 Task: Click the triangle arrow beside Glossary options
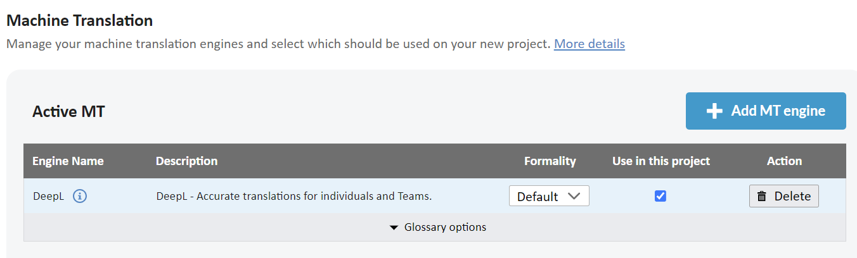(394, 228)
